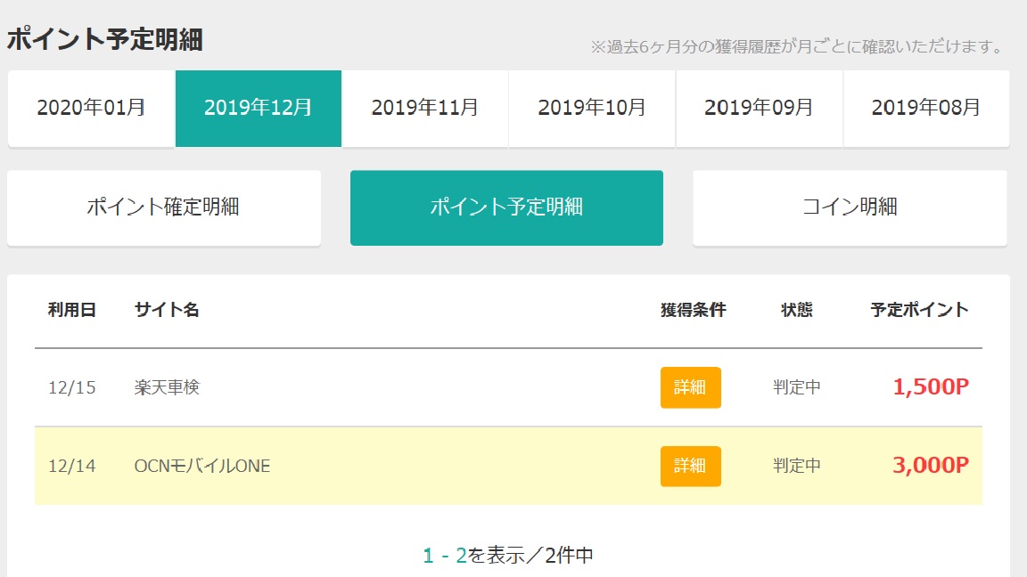Screen dimensions: 1027x577
Task: Click the サイト名 column header
Action: 167,310
